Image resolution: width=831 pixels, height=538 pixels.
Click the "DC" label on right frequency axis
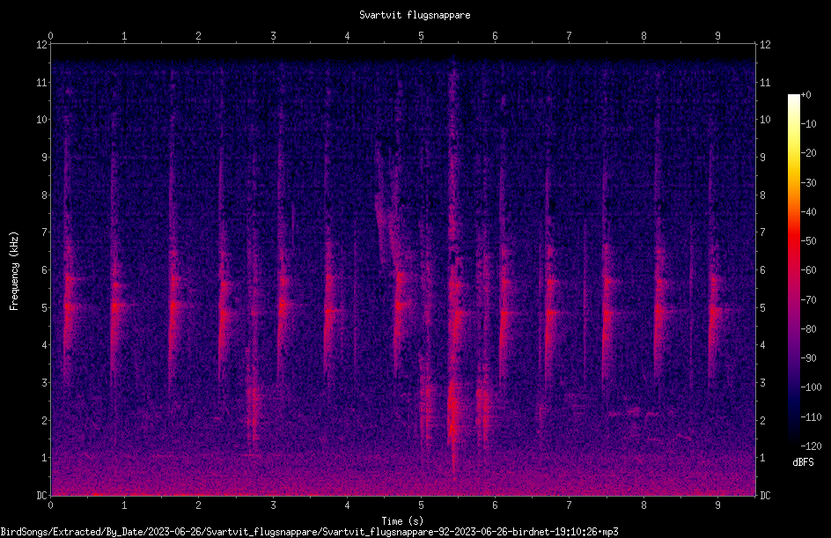(x=765, y=495)
